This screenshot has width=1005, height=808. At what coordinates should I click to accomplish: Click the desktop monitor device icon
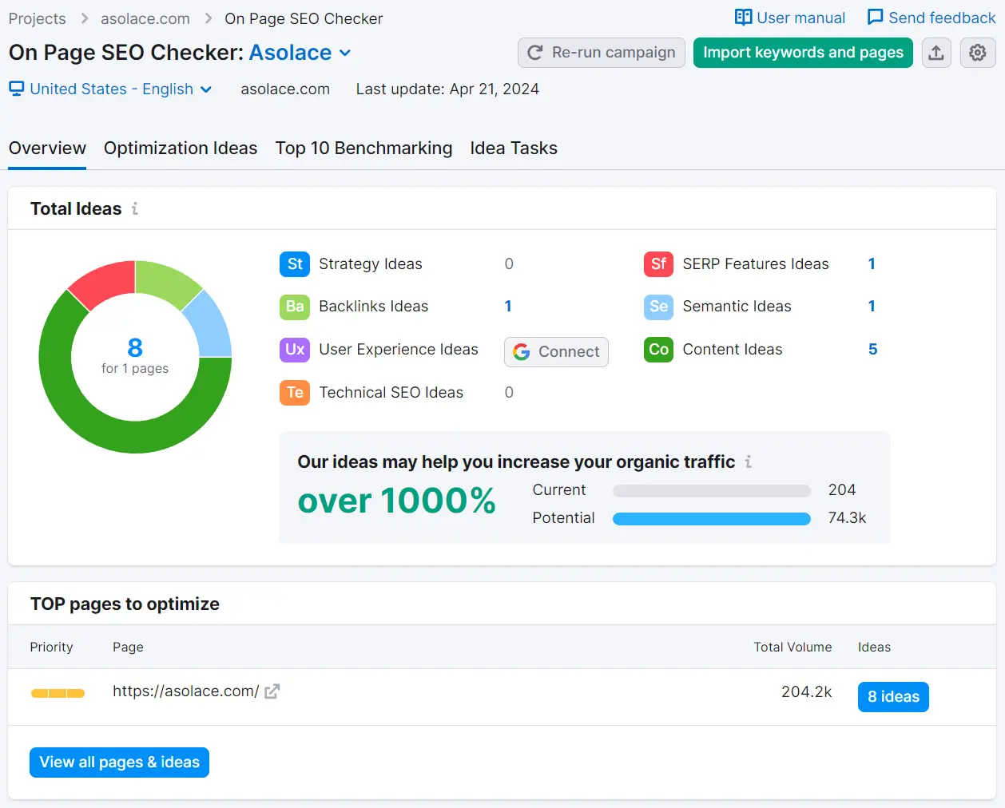click(16, 89)
